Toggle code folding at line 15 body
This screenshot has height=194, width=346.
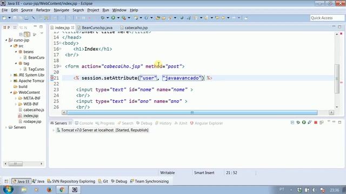point(60,43)
